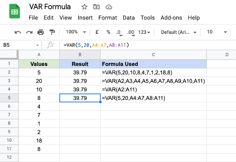
Task: Decrease decimal places button
Action: [119, 33]
